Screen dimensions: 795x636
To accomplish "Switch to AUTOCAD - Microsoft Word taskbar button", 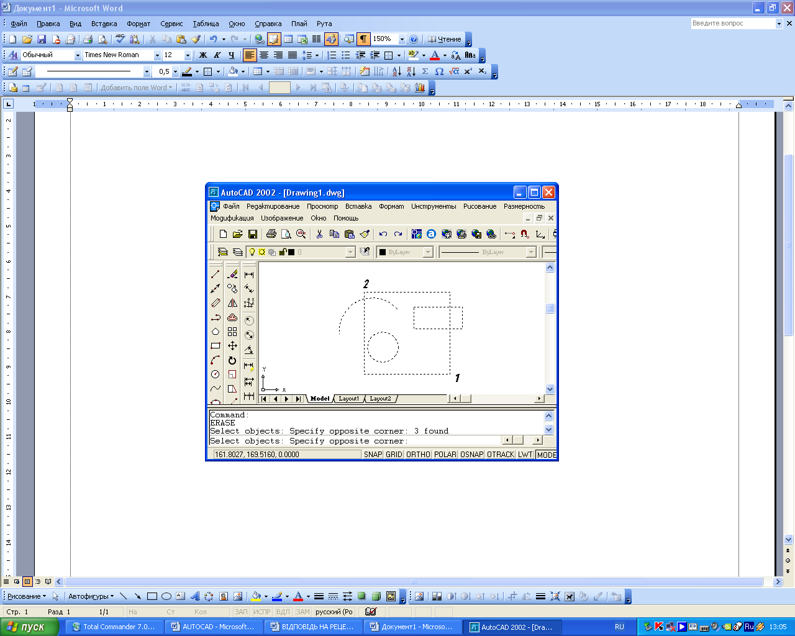I will pos(214,627).
